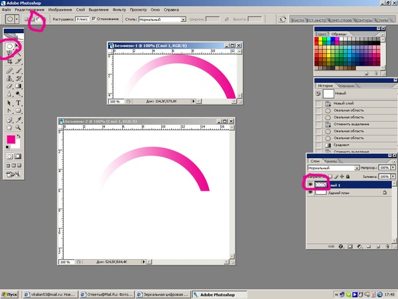Viewport: 398px width, 299px height.
Task: Switch to Quick Mask mode
Action: click(18, 156)
